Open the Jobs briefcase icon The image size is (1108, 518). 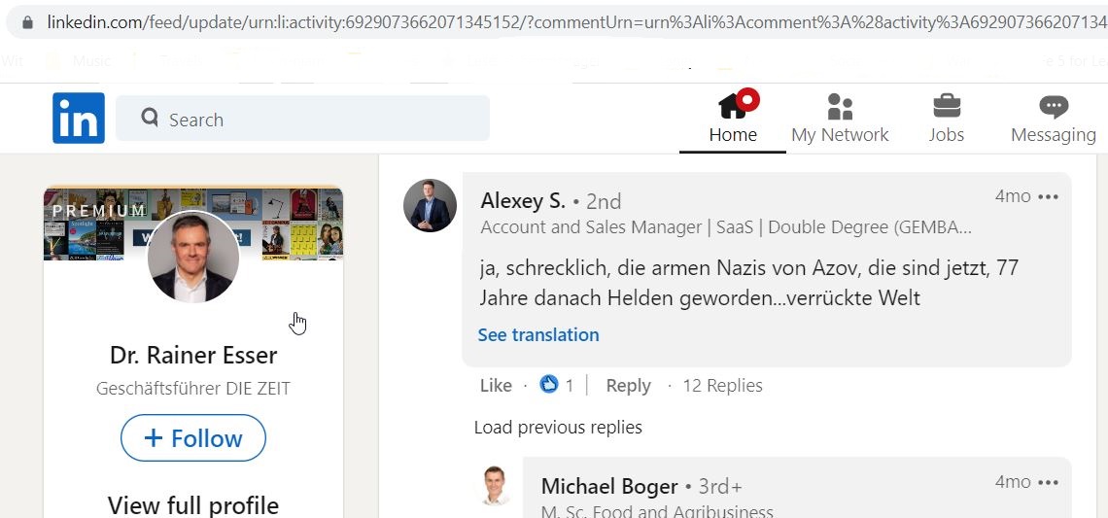(x=947, y=107)
